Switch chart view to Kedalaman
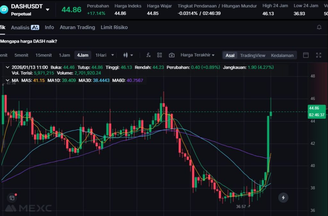 (x=282, y=55)
